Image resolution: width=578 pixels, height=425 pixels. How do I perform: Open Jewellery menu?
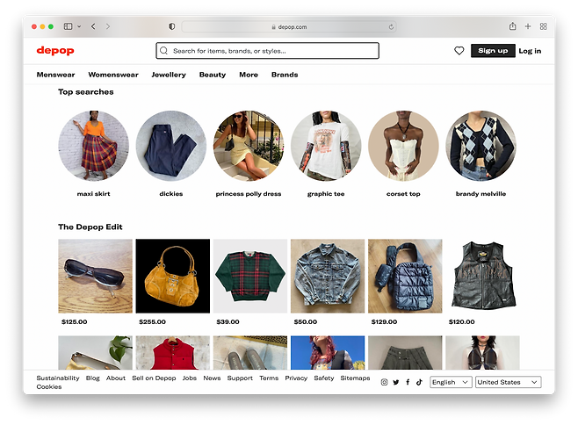click(169, 75)
